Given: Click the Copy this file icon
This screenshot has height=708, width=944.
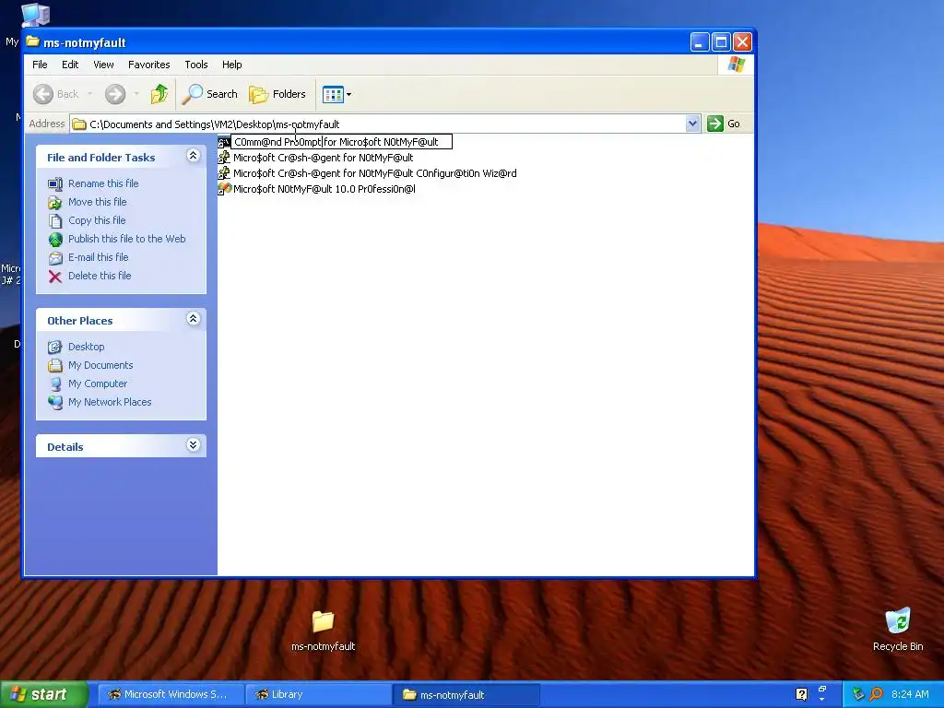Looking at the screenshot, I should tap(55, 221).
